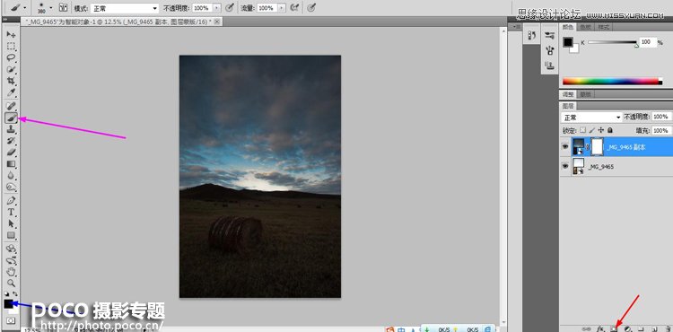The height and width of the screenshot is (332, 673).
Task: Expand the brush preset picker arrow
Action: coord(51,8)
